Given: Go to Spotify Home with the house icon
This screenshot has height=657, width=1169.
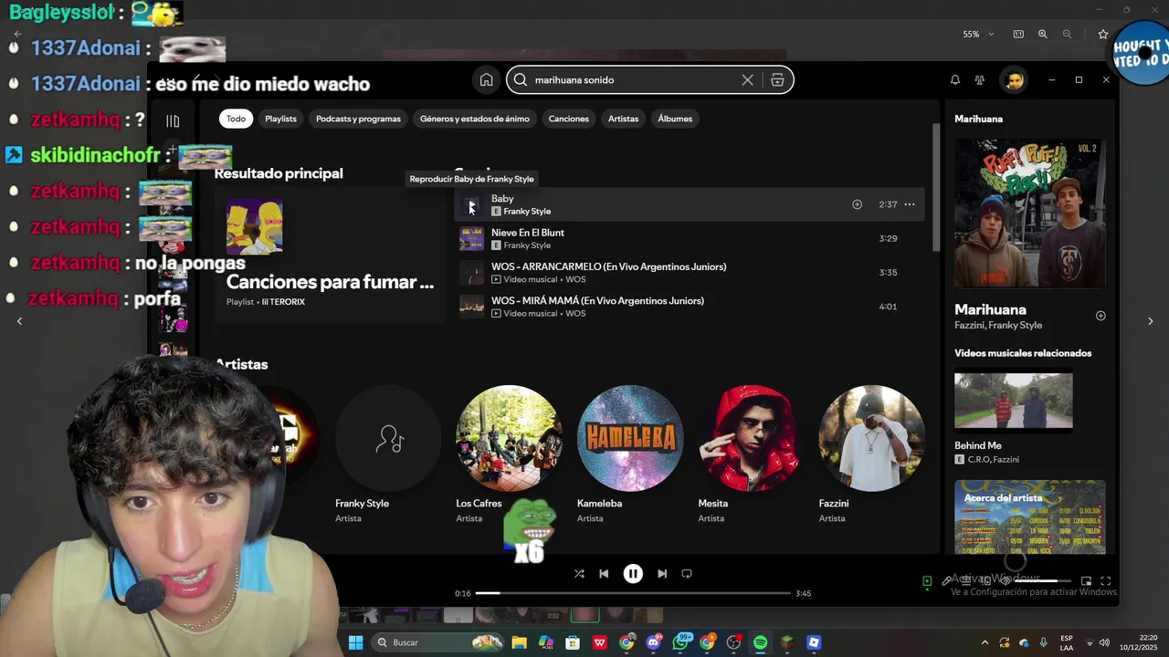Looking at the screenshot, I should pos(486,80).
